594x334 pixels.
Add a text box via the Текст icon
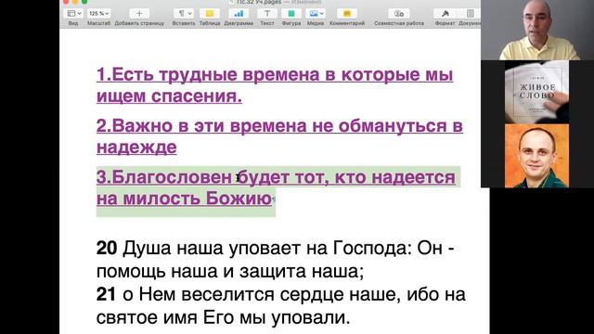[267, 14]
